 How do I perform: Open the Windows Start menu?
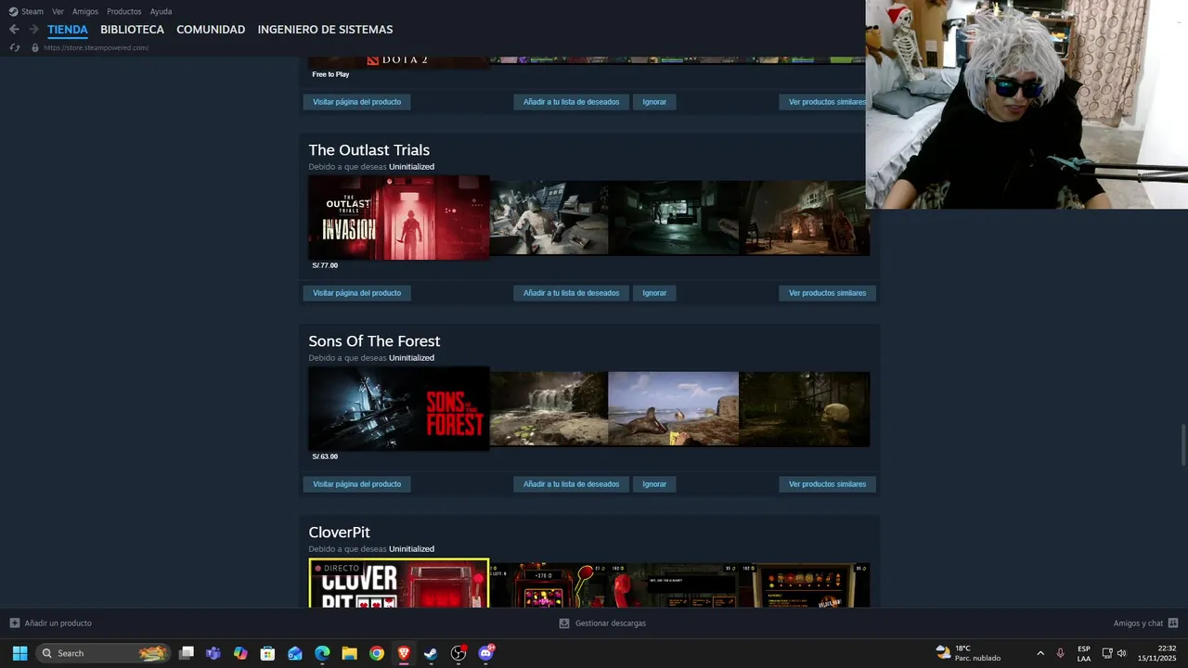(19, 653)
